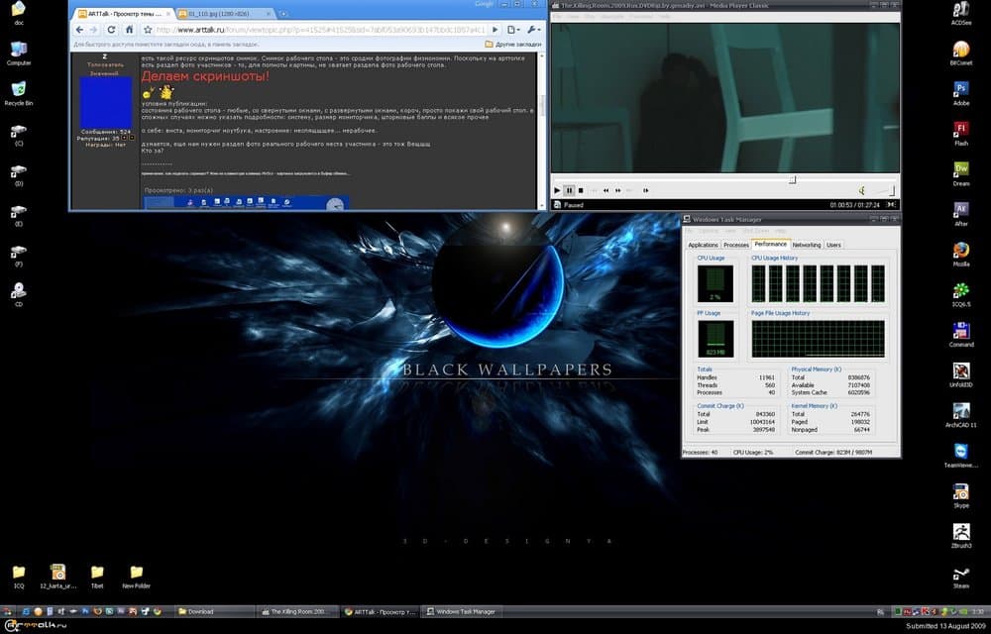The height and width of the screenshot is (634, 991).
Task: Open the Tibet folder on desktop
Action: coord(97,576)
